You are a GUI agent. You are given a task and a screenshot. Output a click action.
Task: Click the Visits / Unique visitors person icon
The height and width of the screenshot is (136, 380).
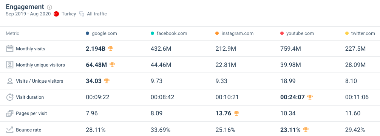coord(10,81)
